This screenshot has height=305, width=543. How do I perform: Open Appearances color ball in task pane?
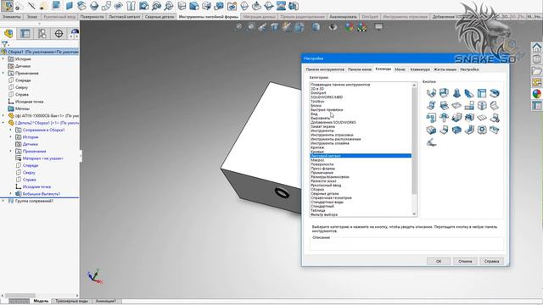pyautogui.click(x=537, y=94)
